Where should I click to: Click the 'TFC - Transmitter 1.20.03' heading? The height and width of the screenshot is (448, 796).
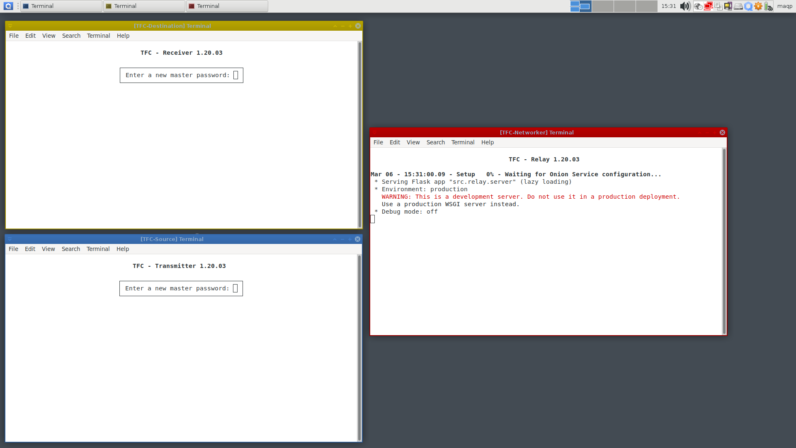point(179,266)
